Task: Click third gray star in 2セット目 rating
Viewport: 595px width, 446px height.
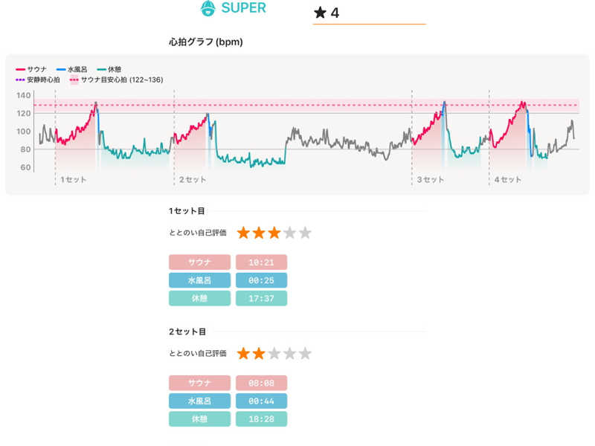Action: pos(274,353)
